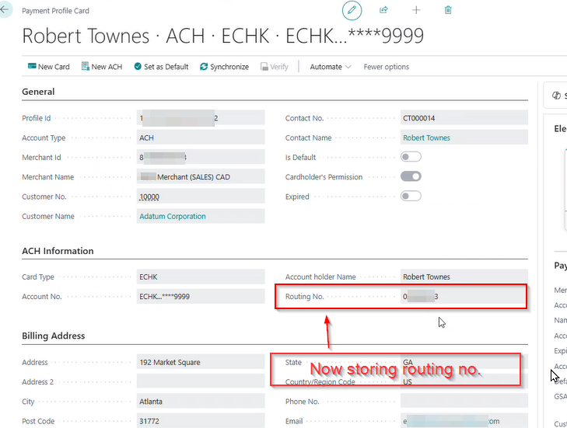Create new record with plus icon
The image size is (567, 428).
(x=416, y=10)
